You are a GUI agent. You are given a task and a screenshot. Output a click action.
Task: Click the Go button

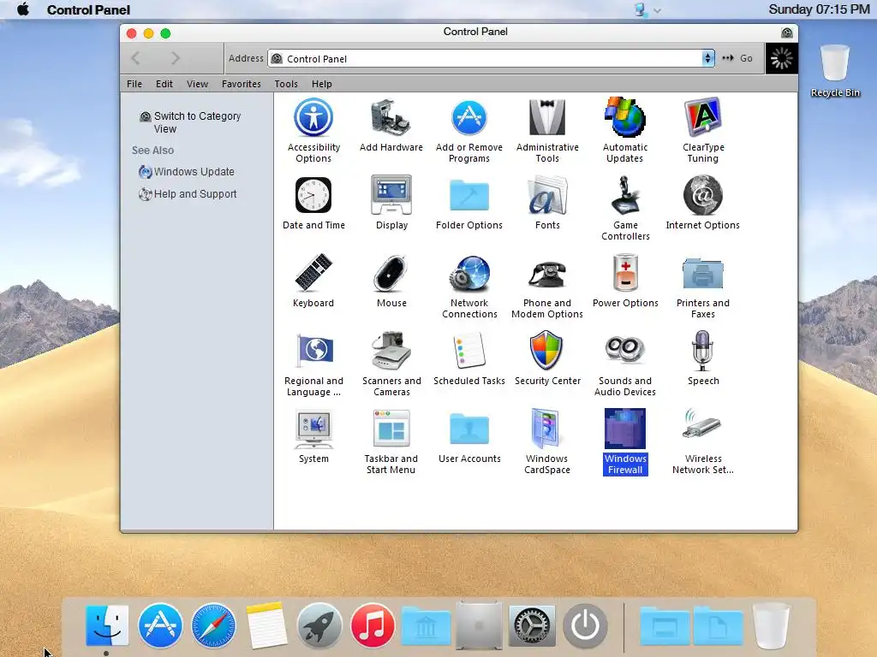[x=737, y=58]
